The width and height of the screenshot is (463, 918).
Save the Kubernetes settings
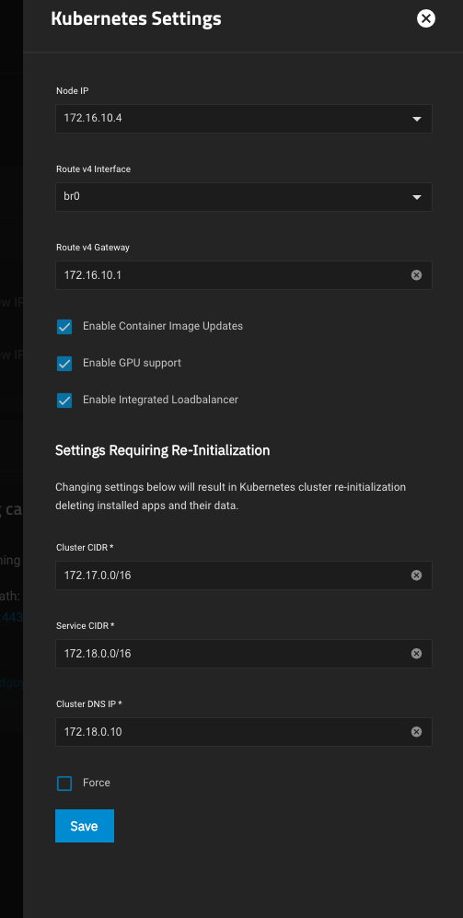(x=85, y=826)
